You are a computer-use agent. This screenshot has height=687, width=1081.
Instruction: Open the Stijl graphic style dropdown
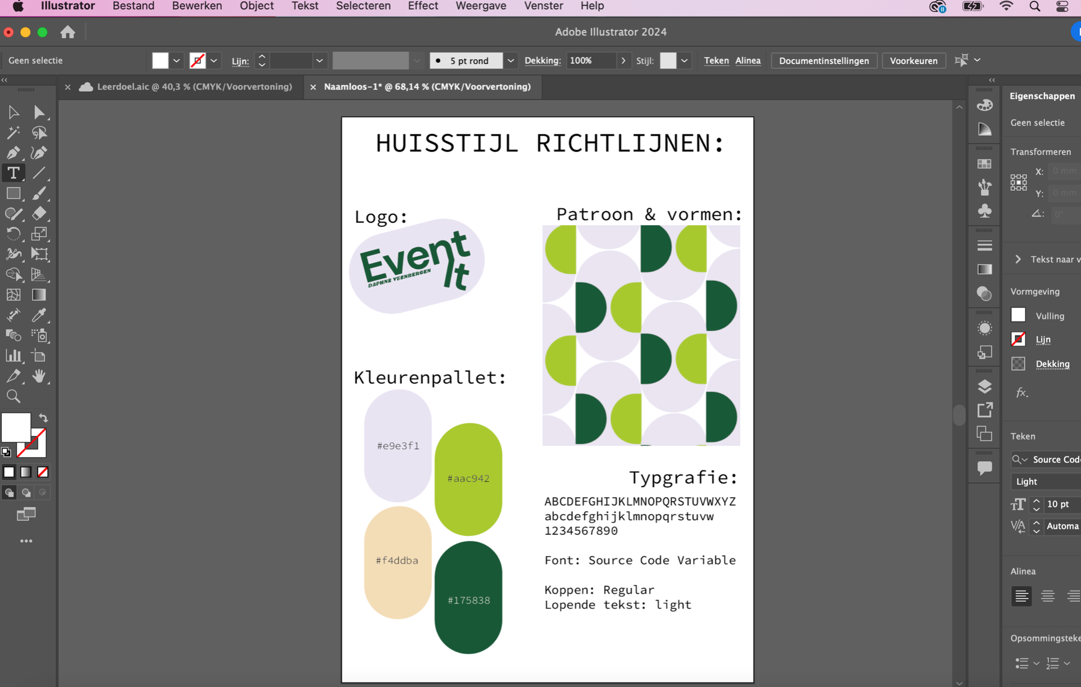click(x=684, y=61)
